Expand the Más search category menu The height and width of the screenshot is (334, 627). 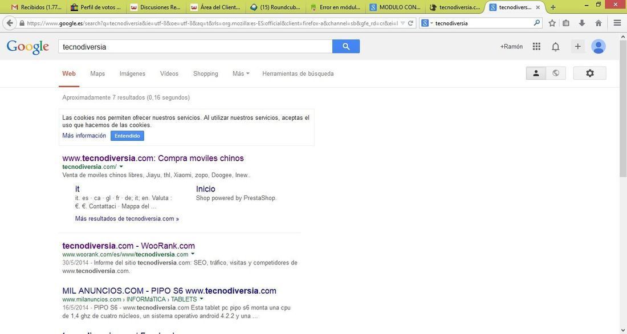point(241,74)
